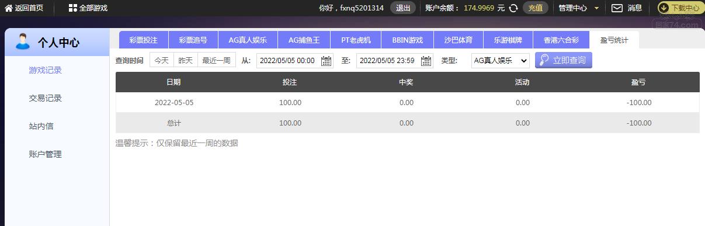
Task: Click the 个人中心 user avatar icon
Action: [23, 41]
